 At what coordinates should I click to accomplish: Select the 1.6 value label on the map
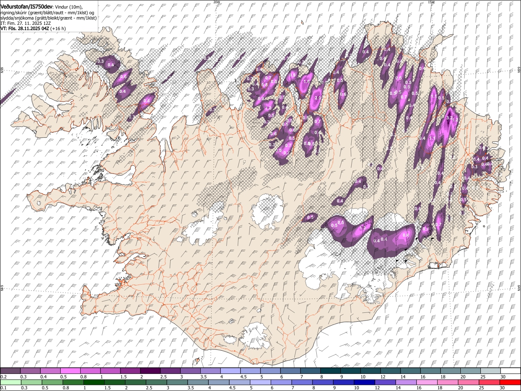(307, 82)
